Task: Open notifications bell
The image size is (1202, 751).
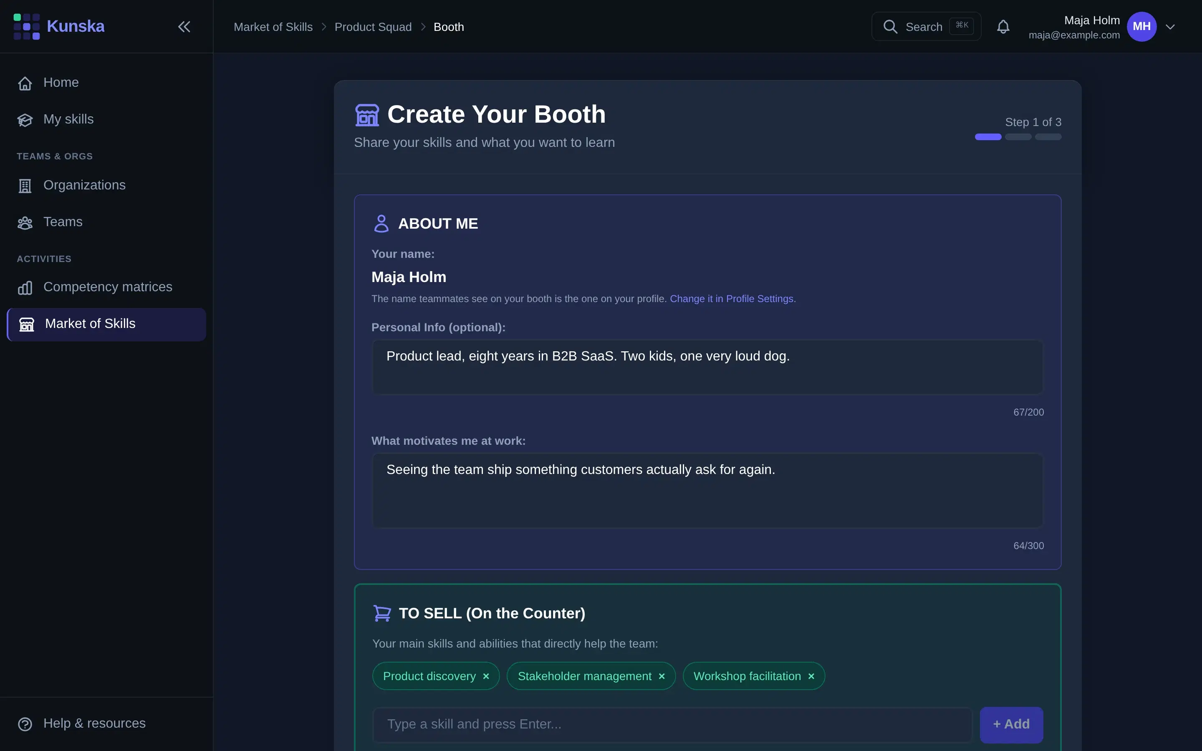Action: [x=1003, y=26]
